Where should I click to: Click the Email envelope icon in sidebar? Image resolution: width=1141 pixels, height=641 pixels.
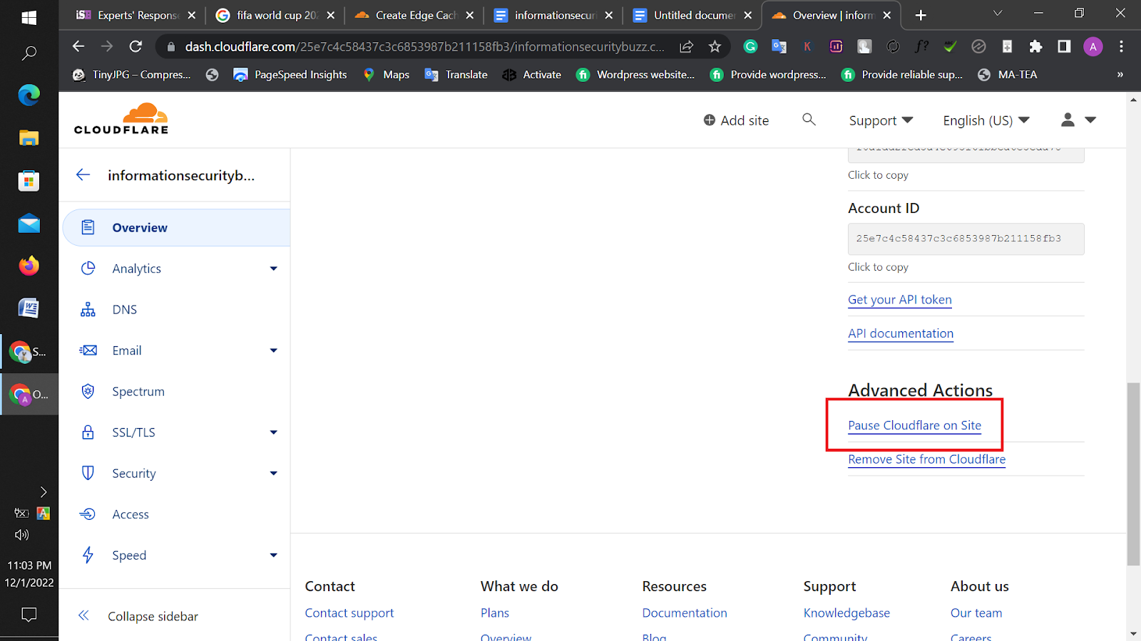coord(88,350)
